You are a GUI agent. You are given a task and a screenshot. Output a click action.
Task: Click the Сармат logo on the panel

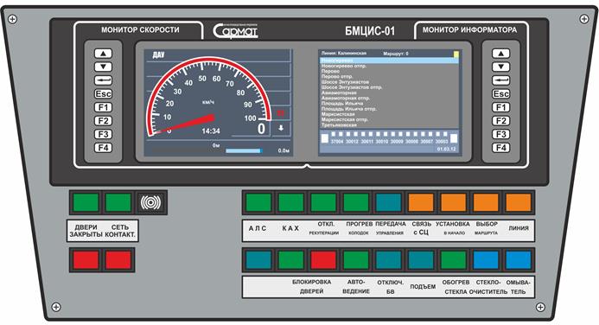[235, 31]
